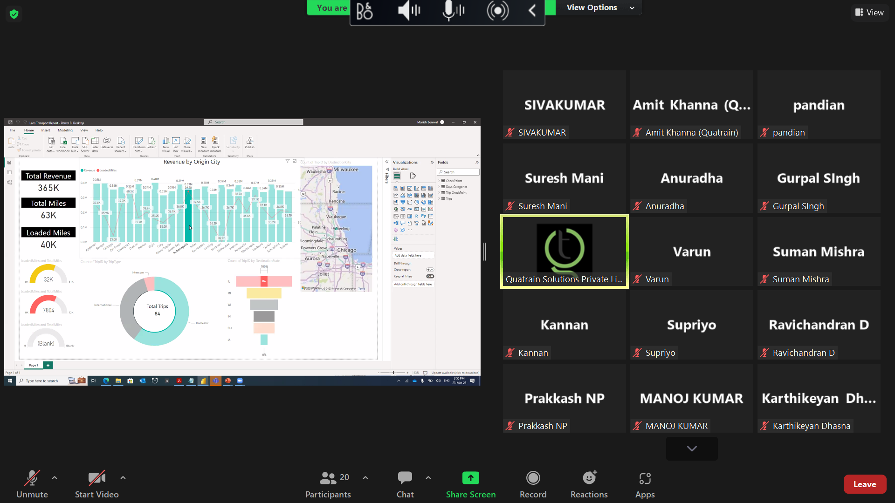Toggle the Cross-report drill-through switch
This screenshot has height=503, width=895.
tap(430, 270)
